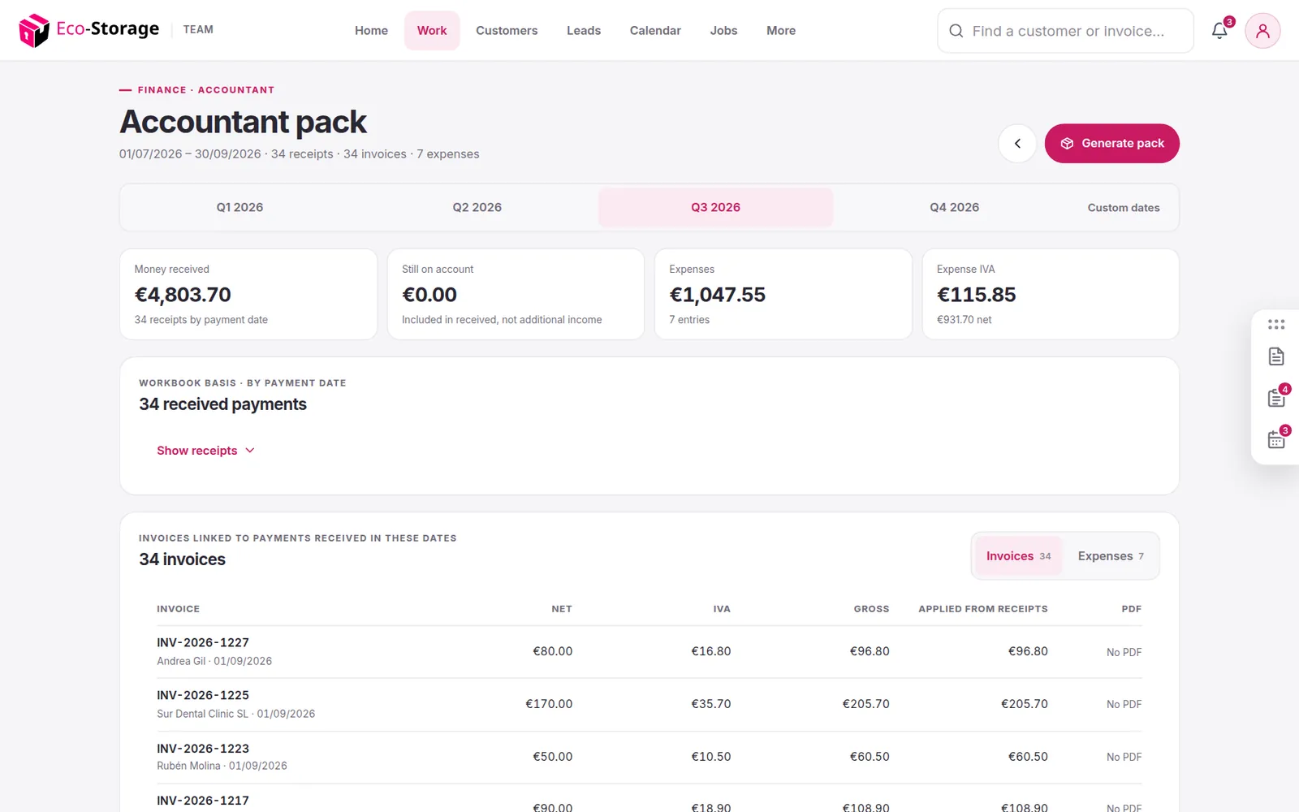1299x812 pixels.
Task: Click the Expense IVA €115.85 value
Action: pyautogui.click(x=976, y=295)
